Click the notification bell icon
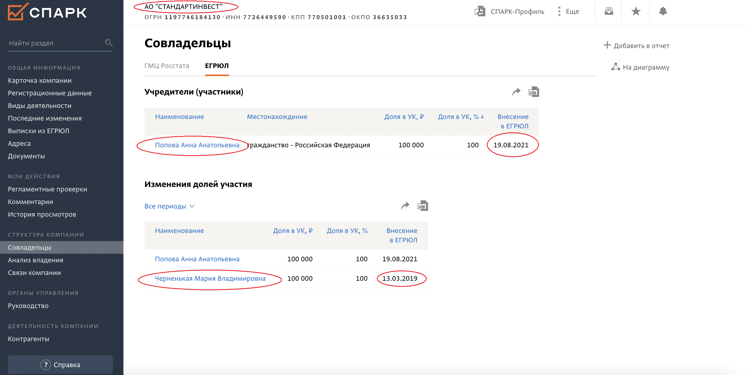 click(663, 11)
